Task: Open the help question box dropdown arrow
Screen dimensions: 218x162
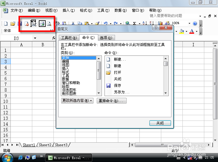Action: click(200, 16)
